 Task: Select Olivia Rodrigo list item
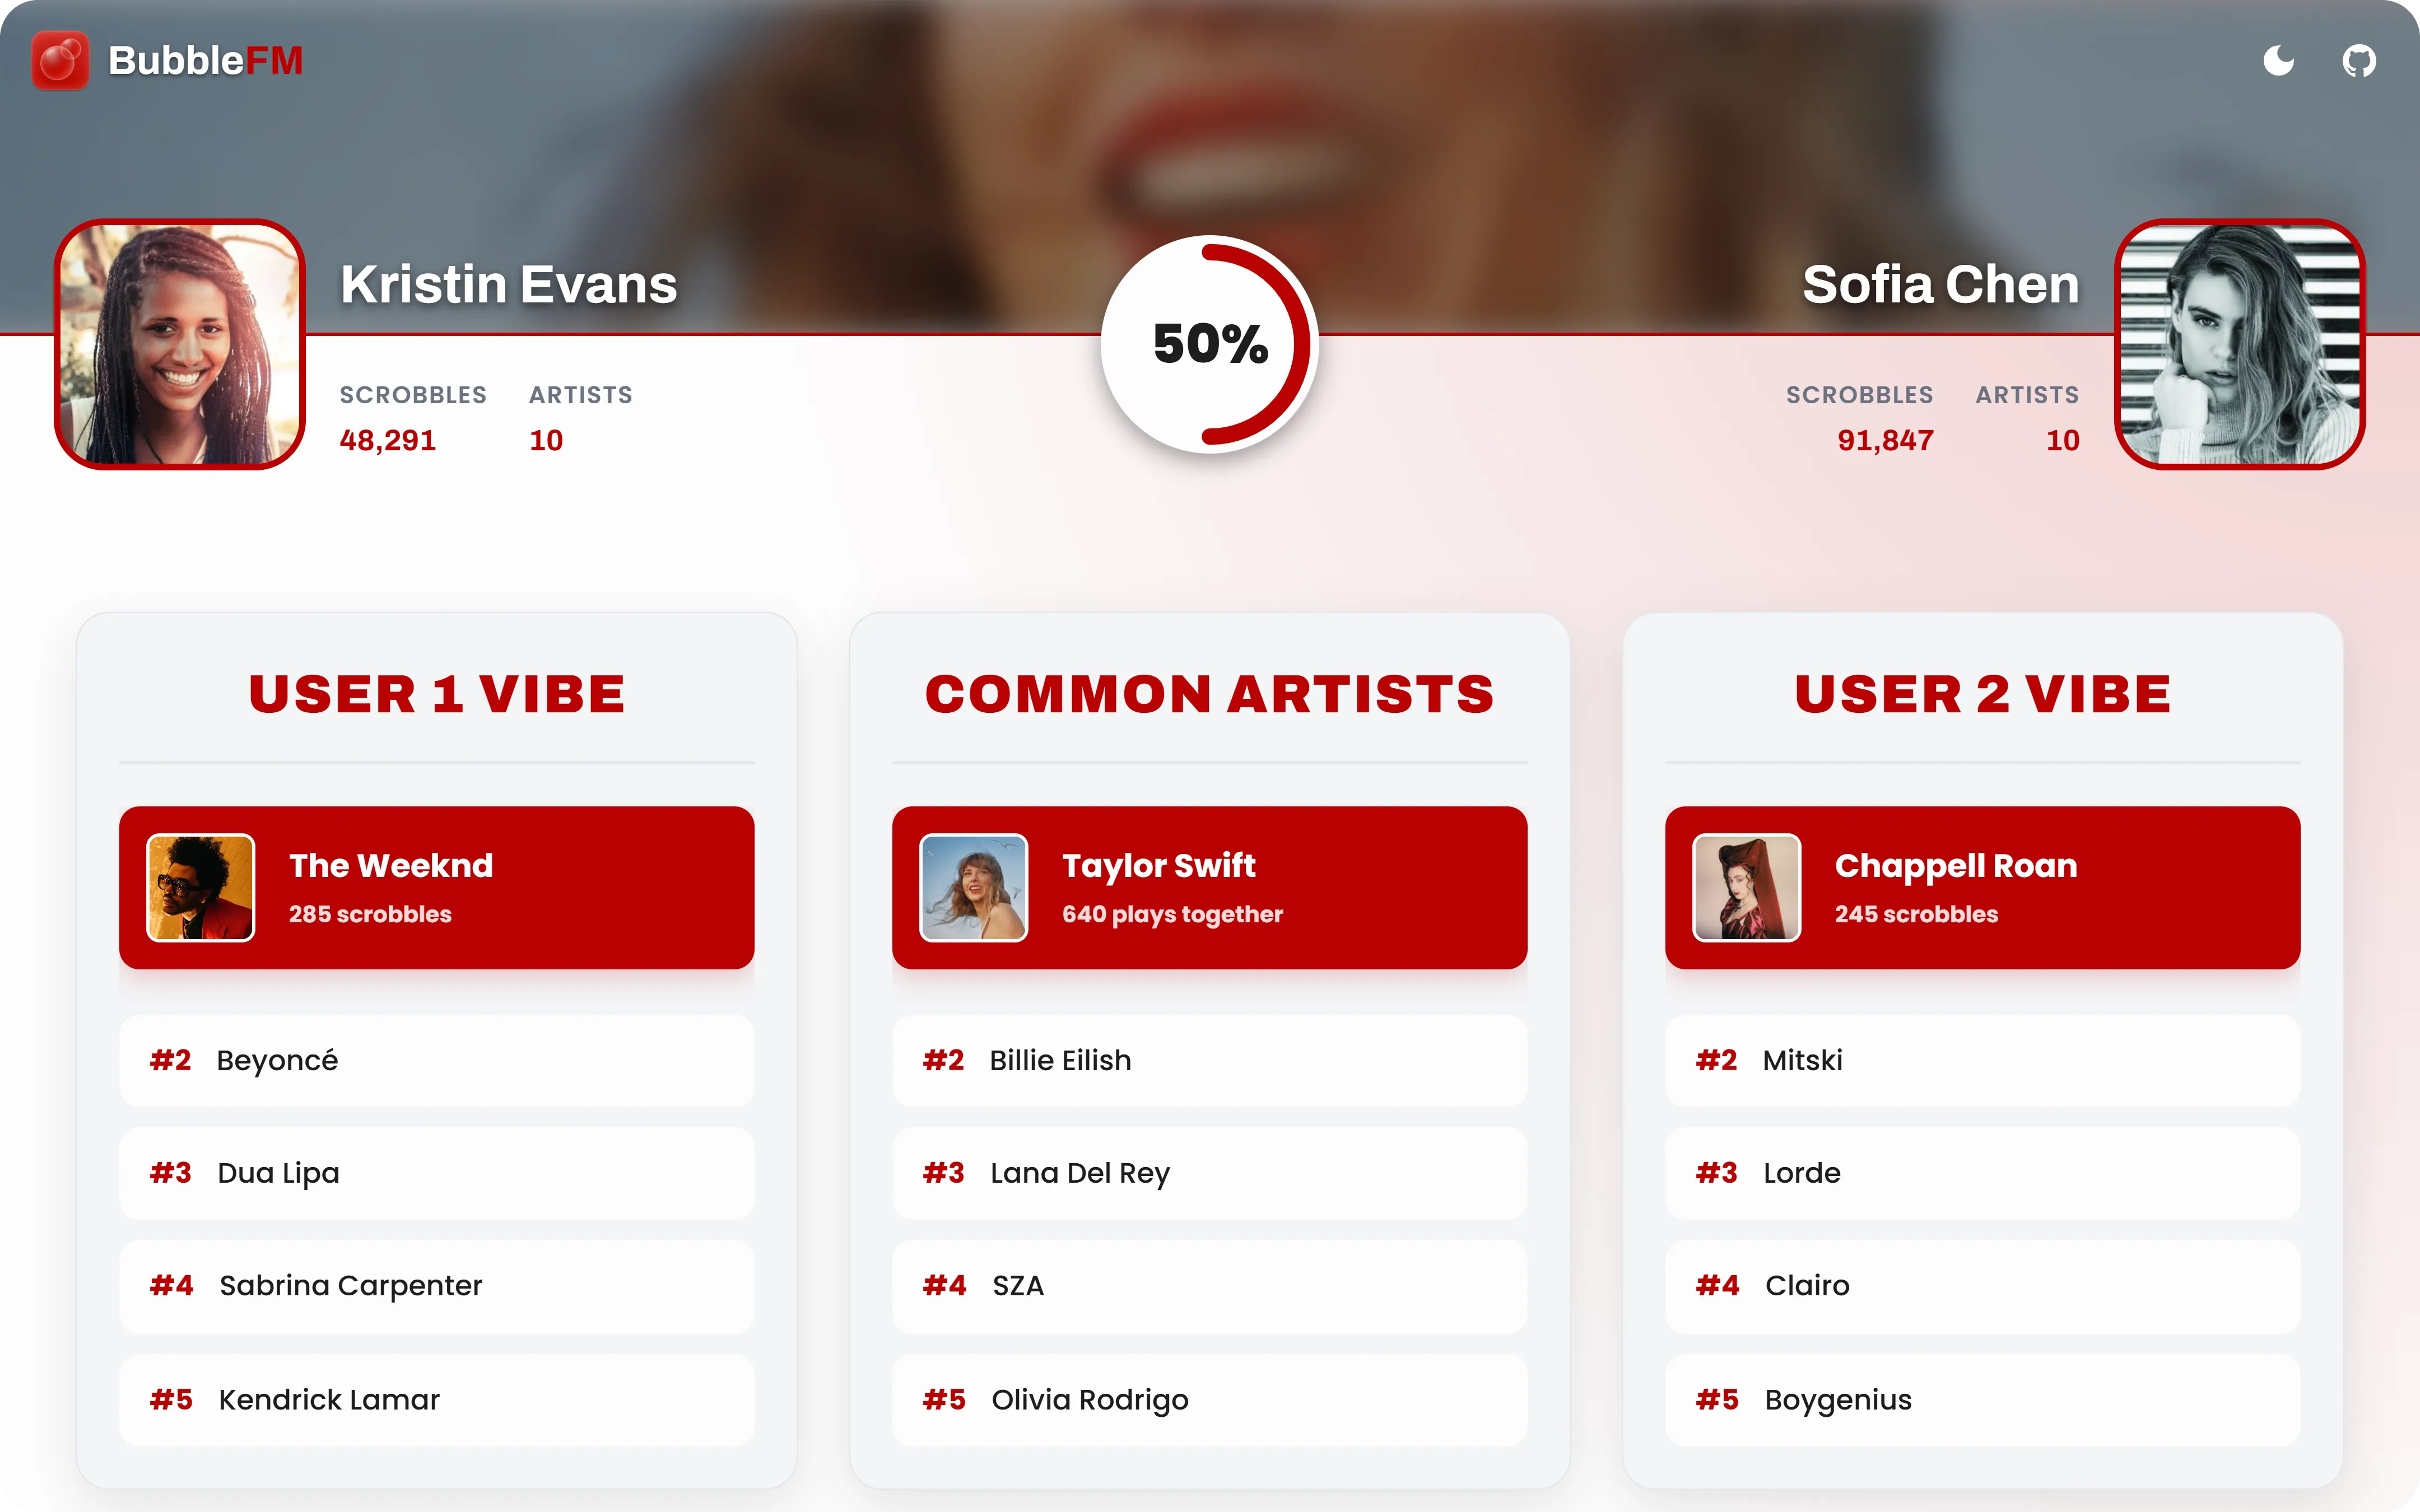click(1210, 1400)
